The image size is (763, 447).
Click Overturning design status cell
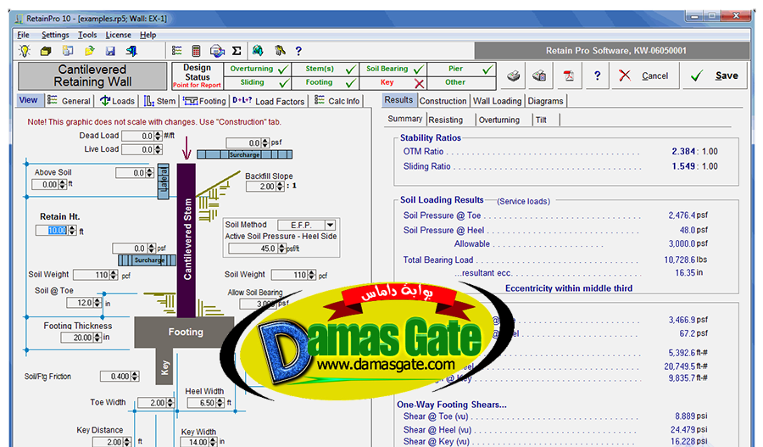[258, 70]
